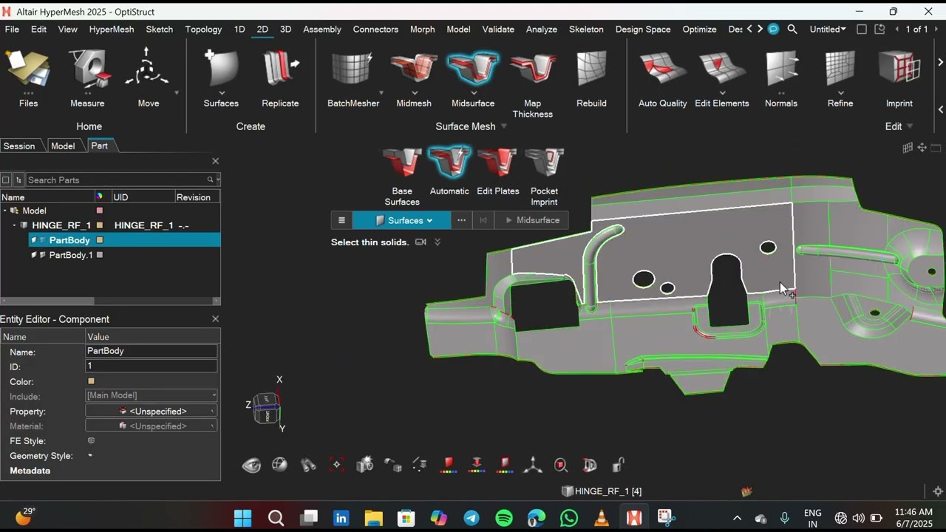Screen dimensions: 946x532
Task: Close the Part browser panel
Action: pyautogui.click(x=215, y=160)
